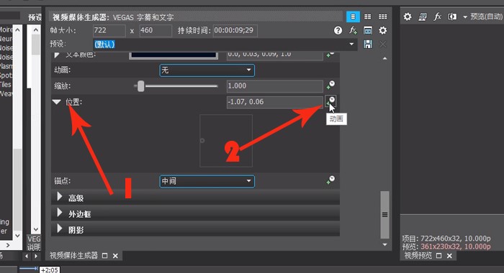
Task: Edit the frame height field 460
Action: point(156,31)
